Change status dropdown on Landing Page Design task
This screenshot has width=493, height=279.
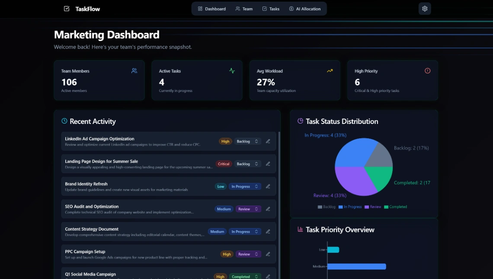point(248,164)
